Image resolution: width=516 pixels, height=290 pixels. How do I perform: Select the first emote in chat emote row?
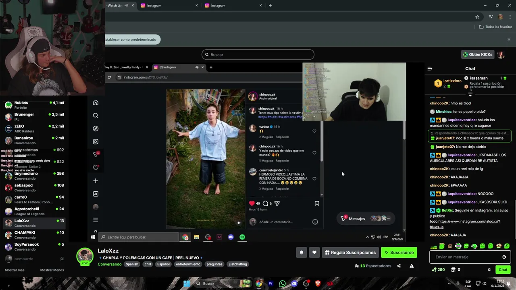tap(434, 246)
